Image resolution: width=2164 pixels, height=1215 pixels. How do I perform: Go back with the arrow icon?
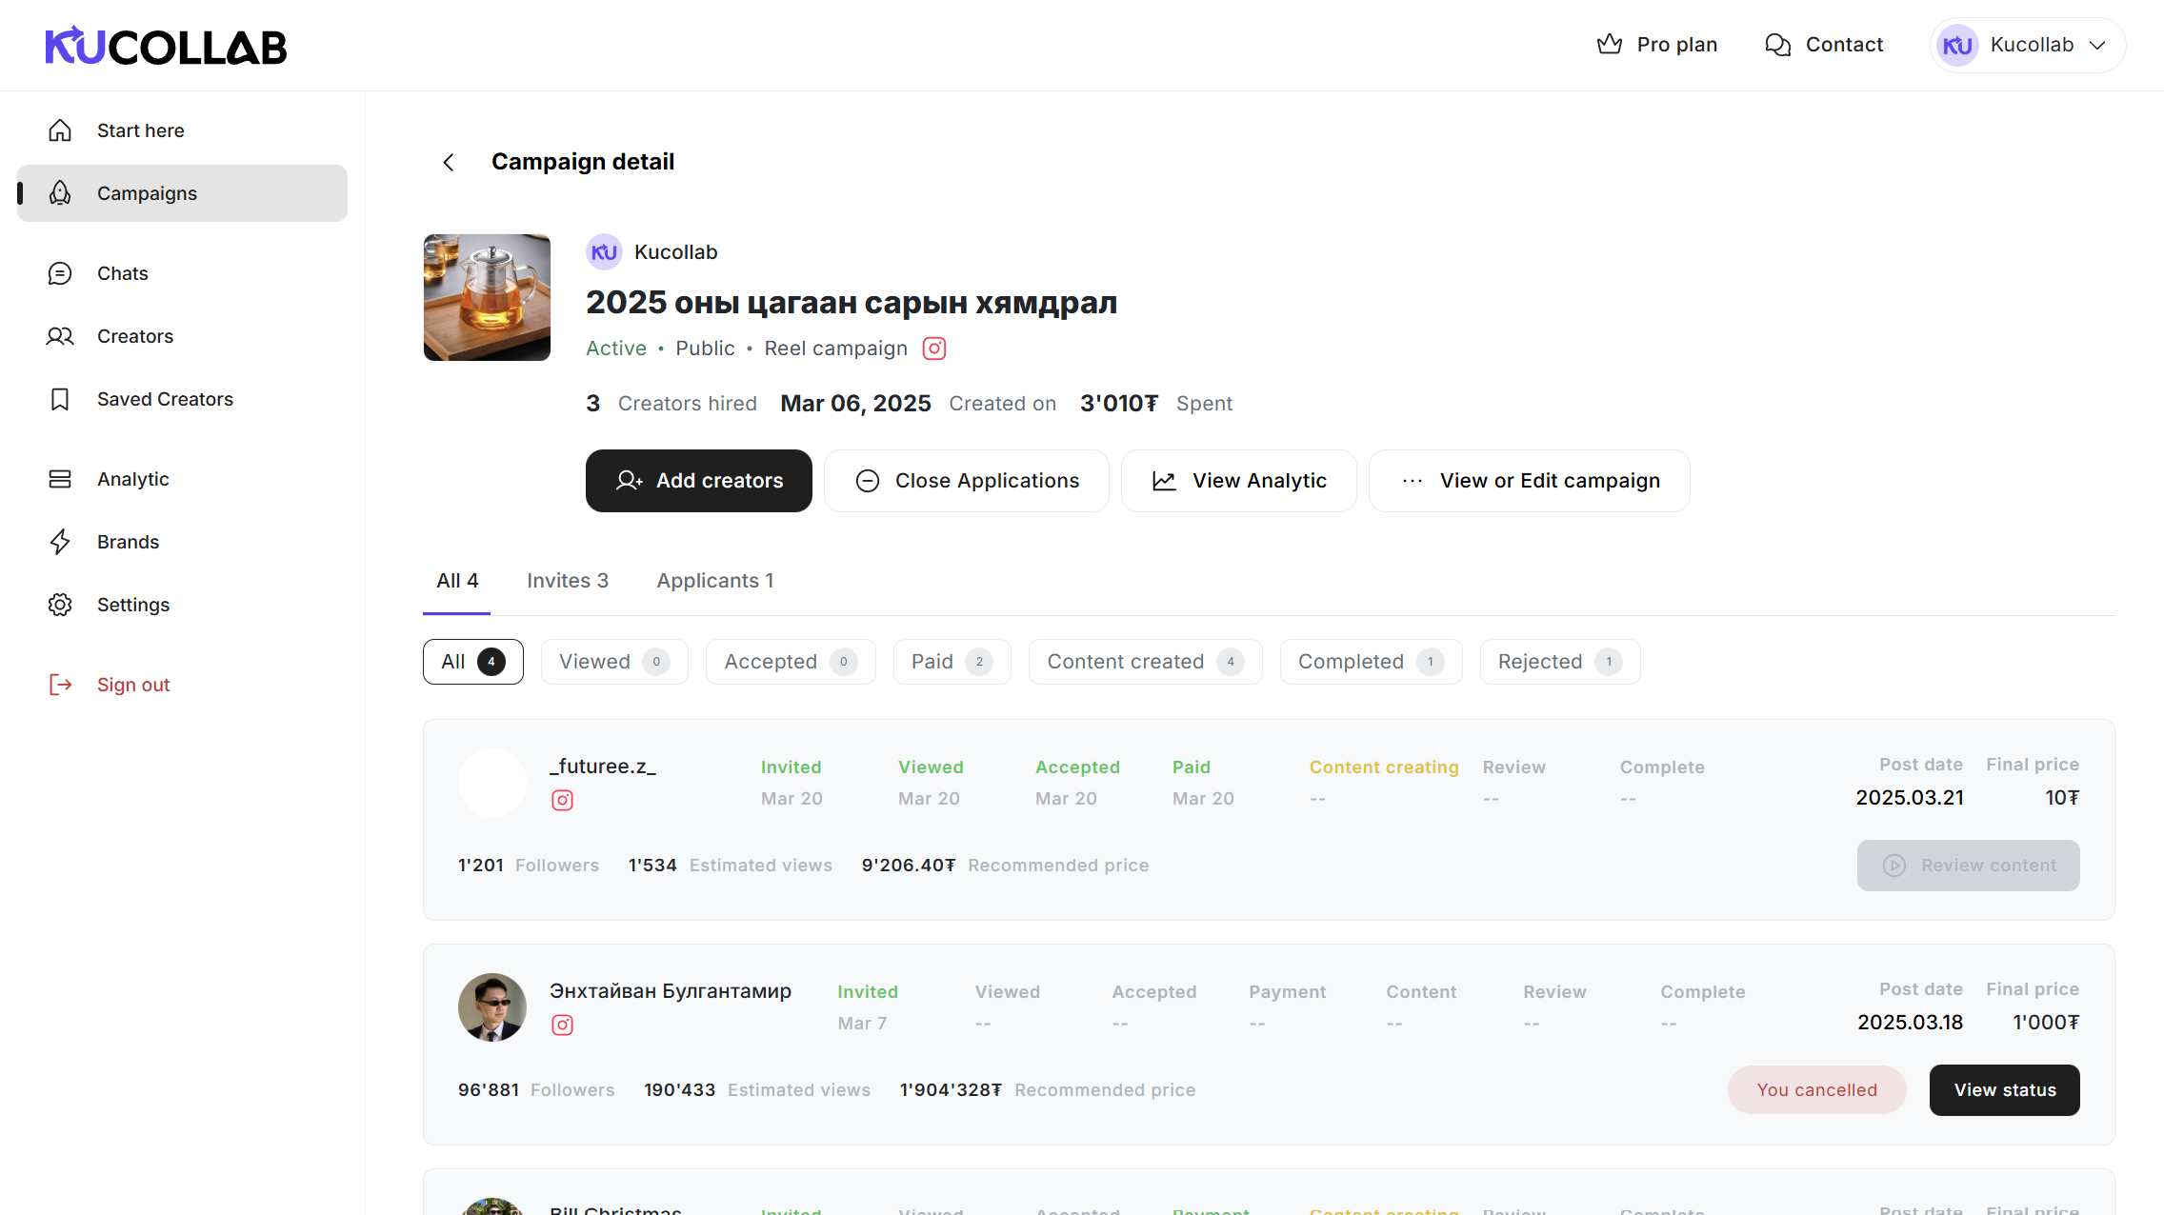[x=449, y=163]
